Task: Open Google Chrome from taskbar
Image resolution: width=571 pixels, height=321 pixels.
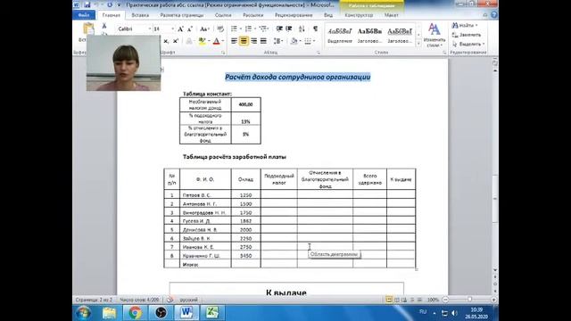Action: pyautogui.click(x=135, y=313)
